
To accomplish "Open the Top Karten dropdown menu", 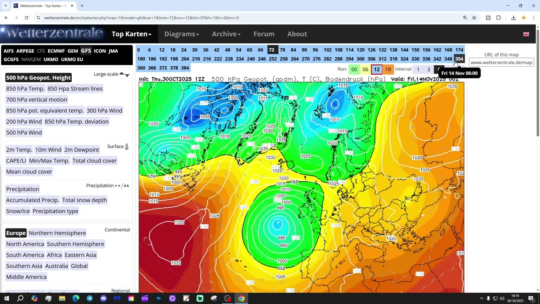I will point(132,34).
